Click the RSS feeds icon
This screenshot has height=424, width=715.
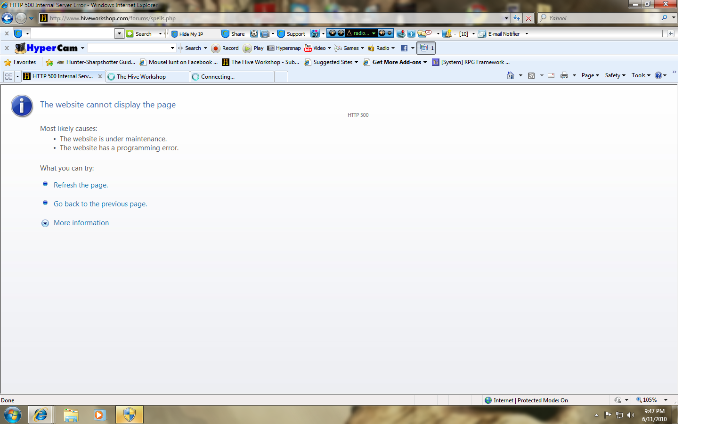pyautogui.click(x=531, y=75)
